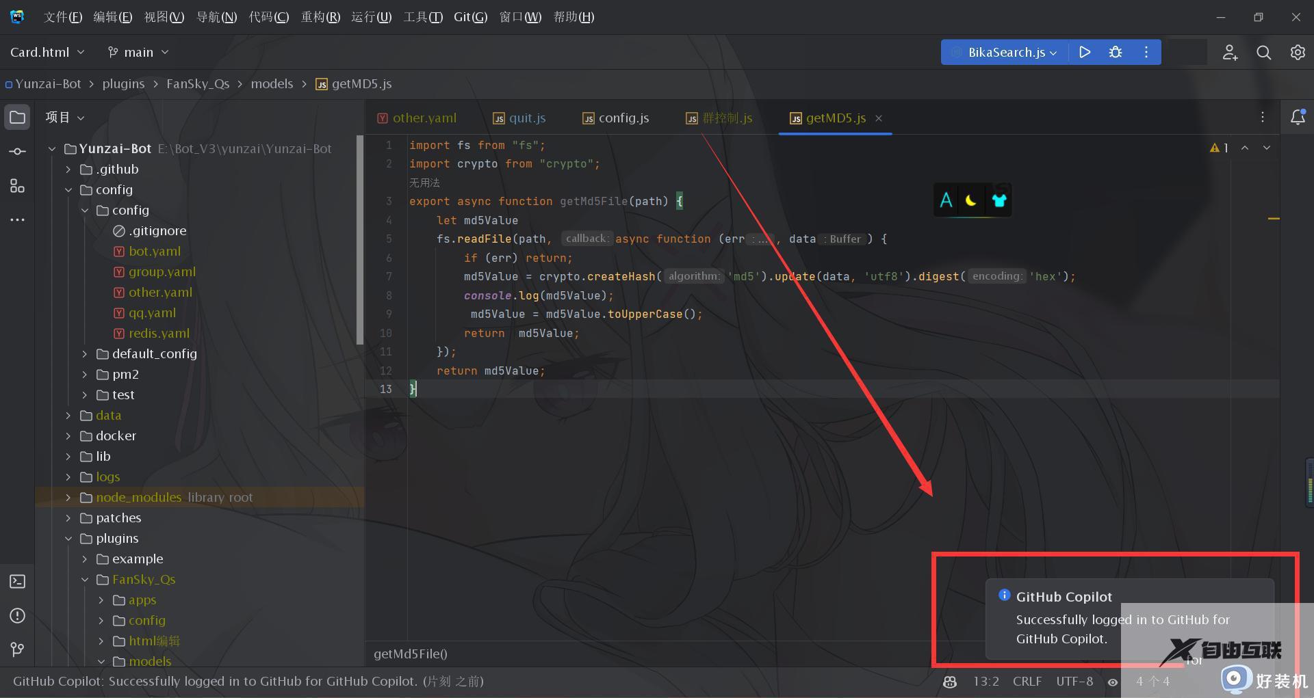Screen dimensions: 1314x698
Task: Switch to the other.yaml editor tab
Action: (424, 118)
